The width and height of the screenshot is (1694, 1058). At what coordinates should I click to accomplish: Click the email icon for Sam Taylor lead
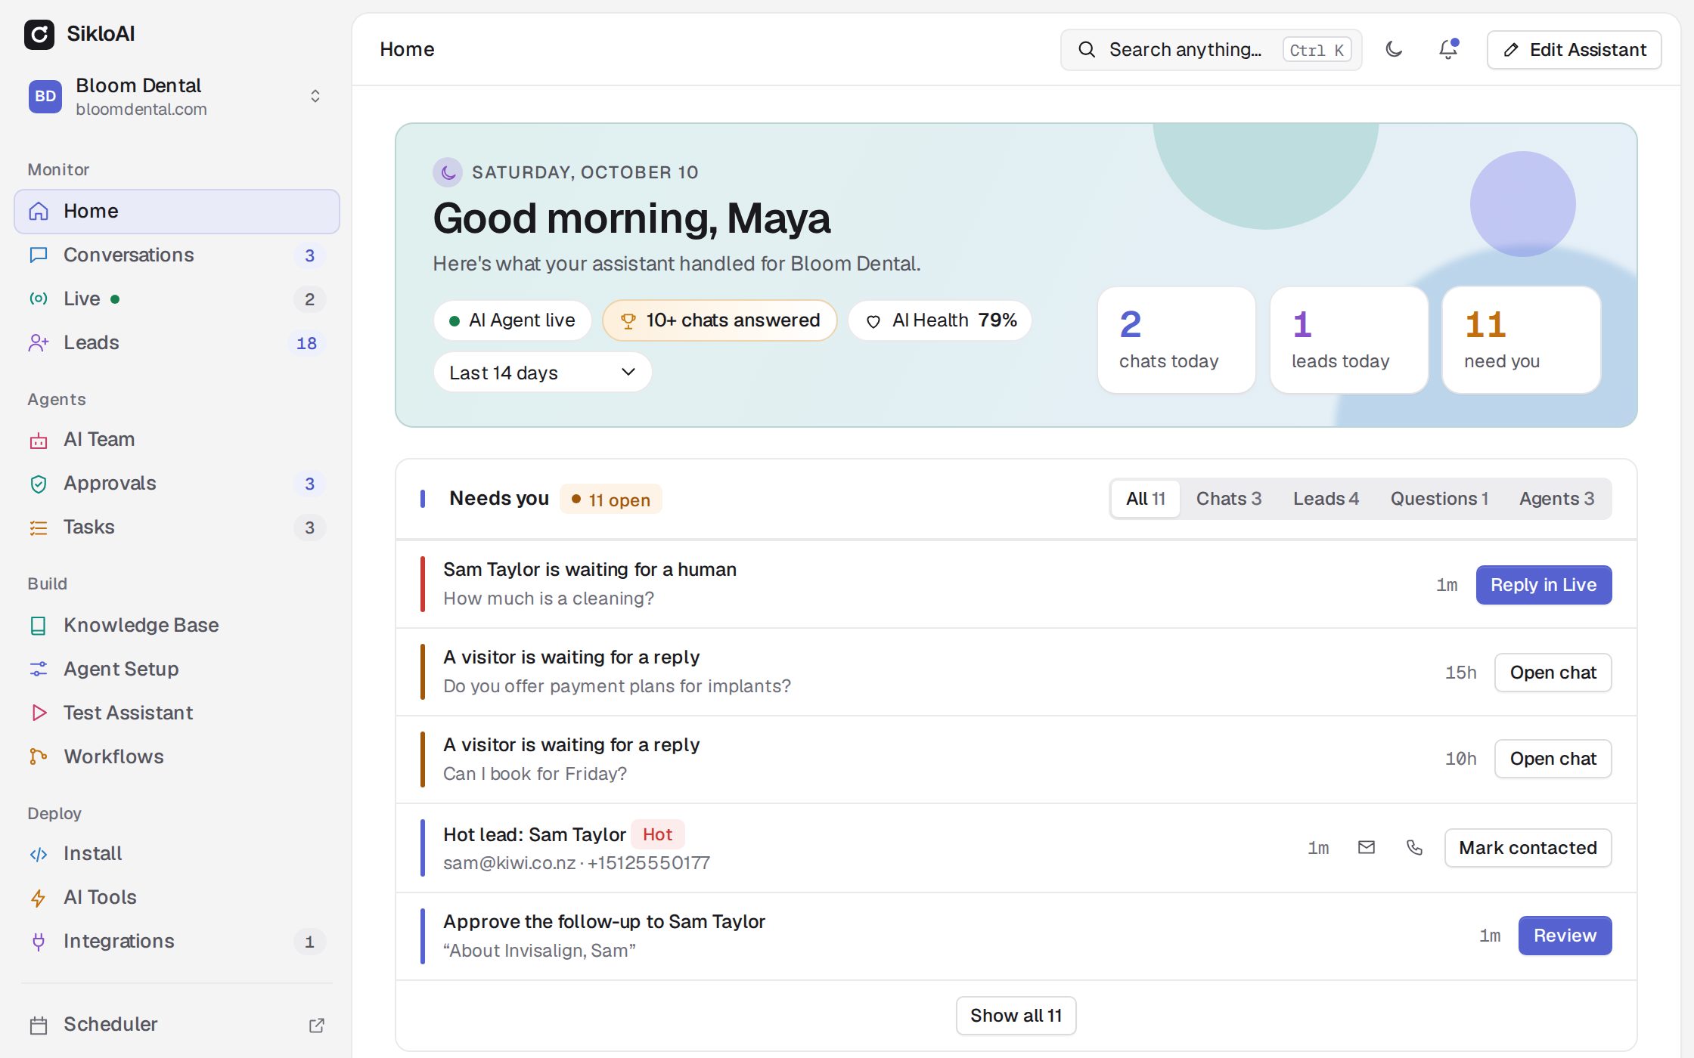1367,848
